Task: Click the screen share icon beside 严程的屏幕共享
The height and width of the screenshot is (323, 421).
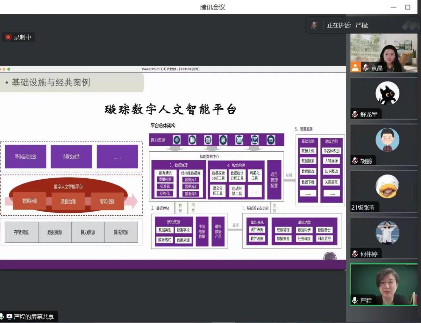Action: [x=9, y=317]
